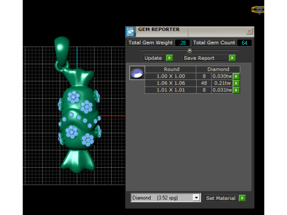Image resolution: width=287 pixels, height=215 pixels.
Task: Click green arrow for 0.030tw row
Action: (x=236, y=76)
